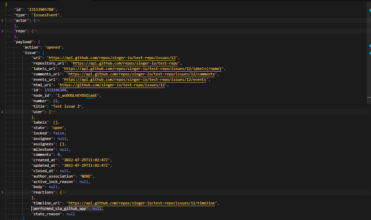Open the timeline_url link
Image resolution: width=371 pixels, height=220 pixels.
(141, 203)
